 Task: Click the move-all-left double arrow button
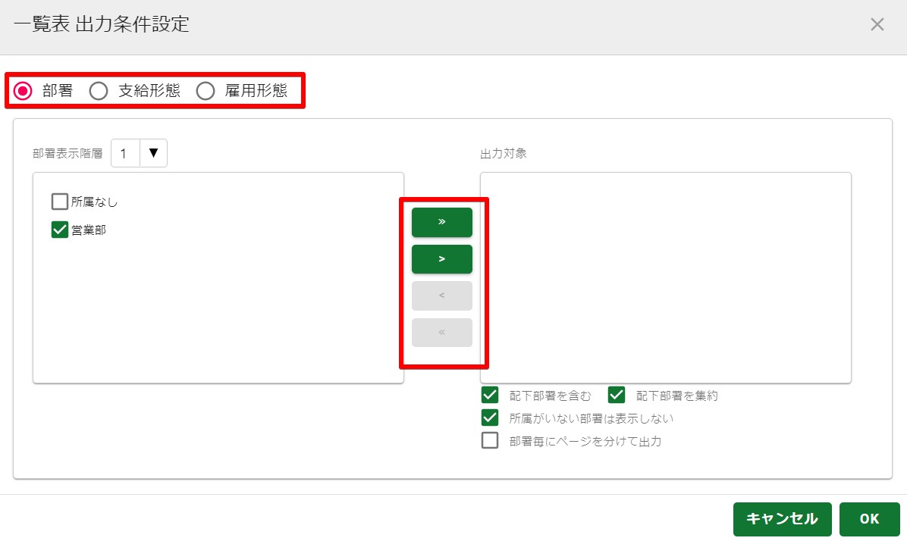442,333
